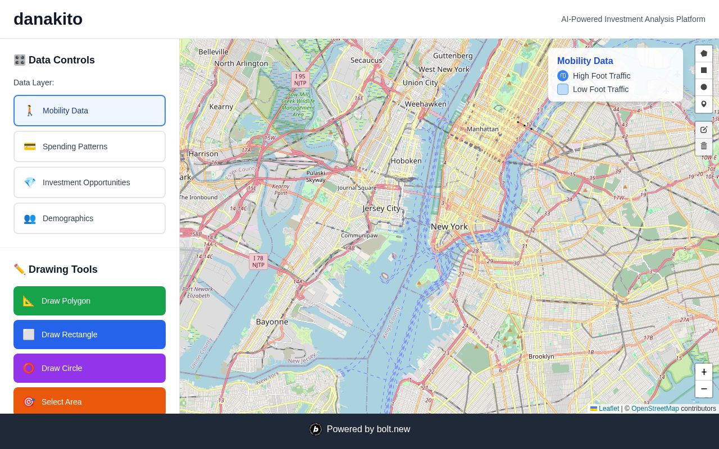Click the Guttenberg map label
This screenshot has width=719, height=449.
(x=453, y=56)
